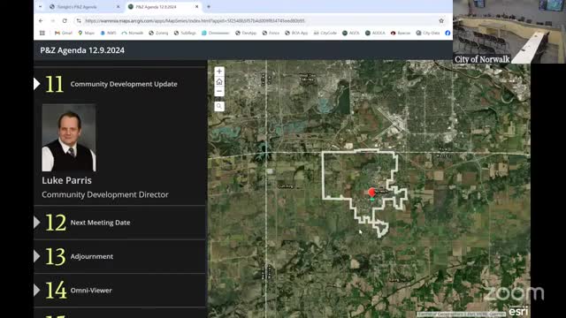This screenshot has width=566, height=318.
Task: Reset map to default home extent
Action: (219, 81)
